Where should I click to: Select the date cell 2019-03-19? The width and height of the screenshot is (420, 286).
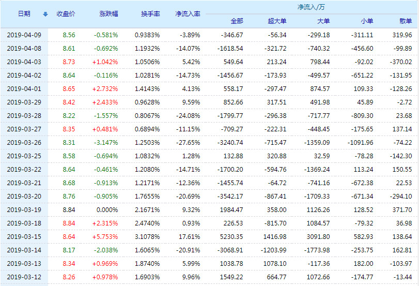24,210
